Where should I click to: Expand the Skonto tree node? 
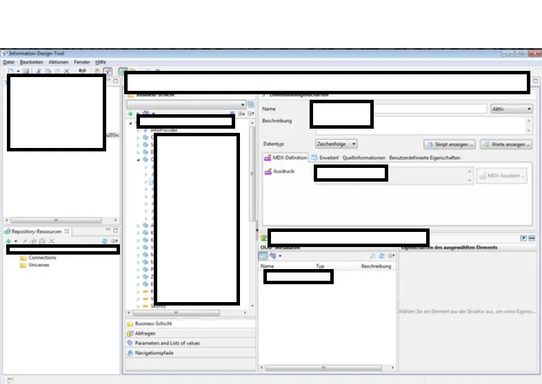[x=139, y=306]
